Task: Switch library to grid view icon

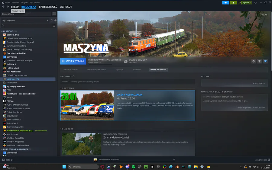Action: coord(54,14)
